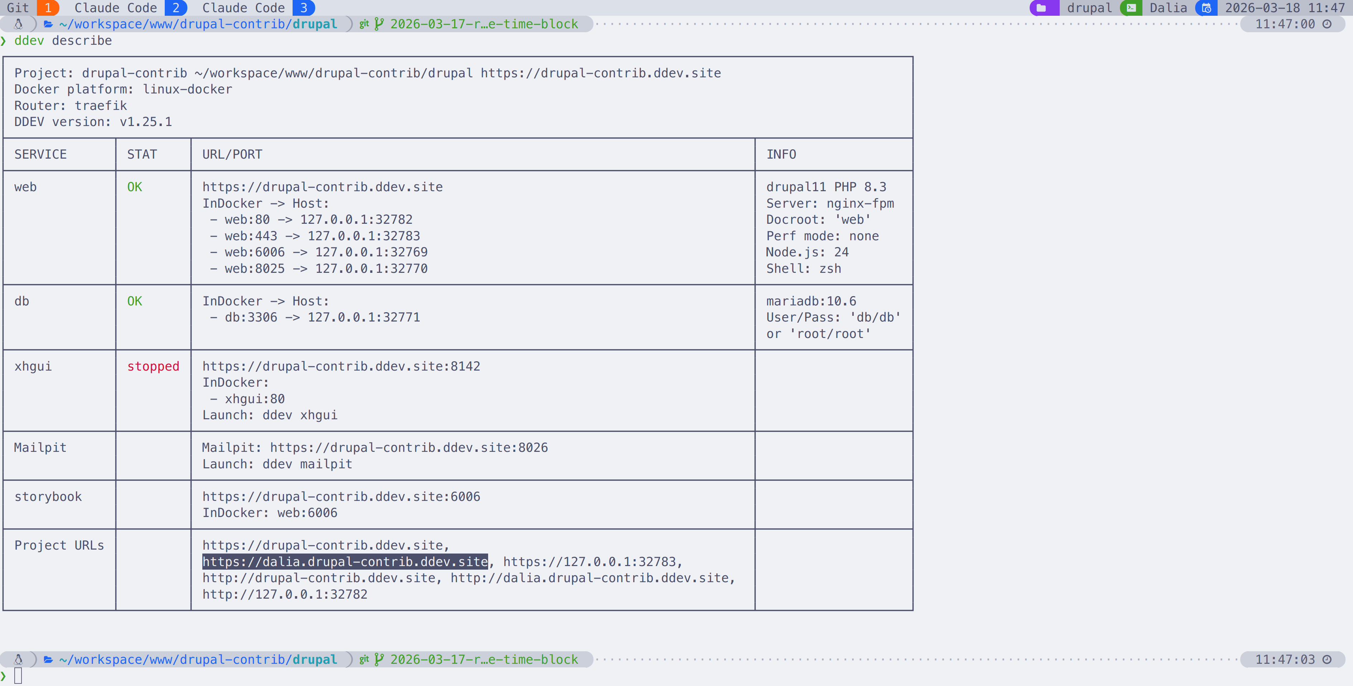Open xhgui URL ending in :8142
Screen dimensions: 1353x686
tap(341, 366)
